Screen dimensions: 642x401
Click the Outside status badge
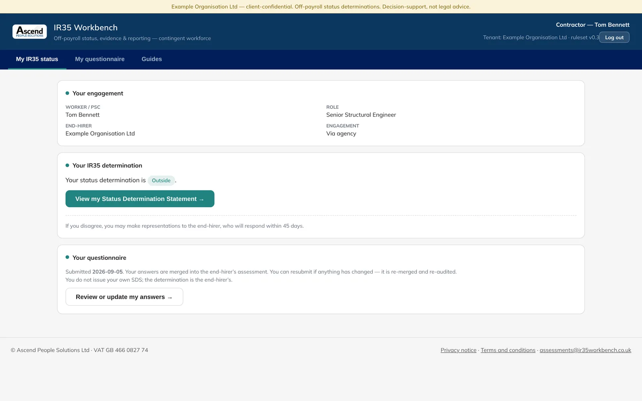click(x=161, y=180)
